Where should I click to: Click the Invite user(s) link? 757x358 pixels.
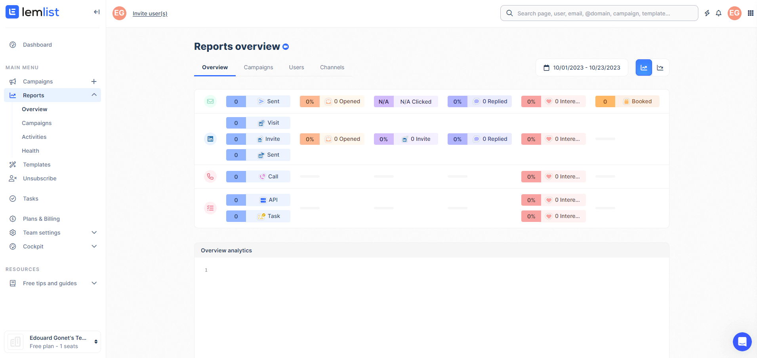[150, 13]
